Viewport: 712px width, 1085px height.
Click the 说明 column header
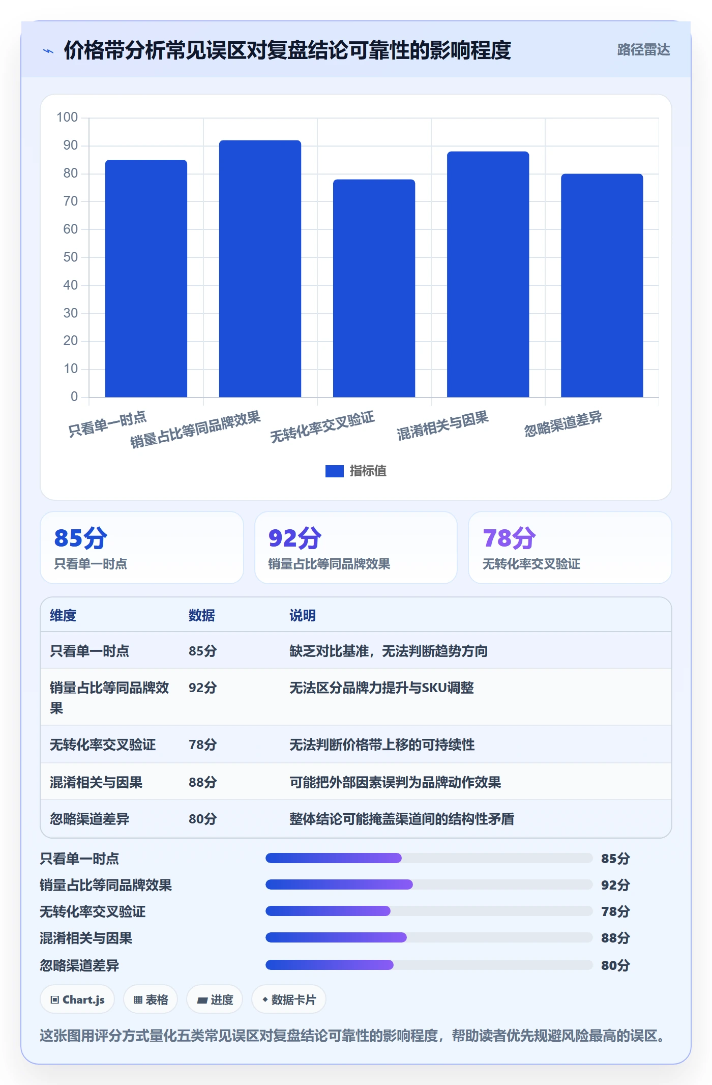tap(303, 615)
